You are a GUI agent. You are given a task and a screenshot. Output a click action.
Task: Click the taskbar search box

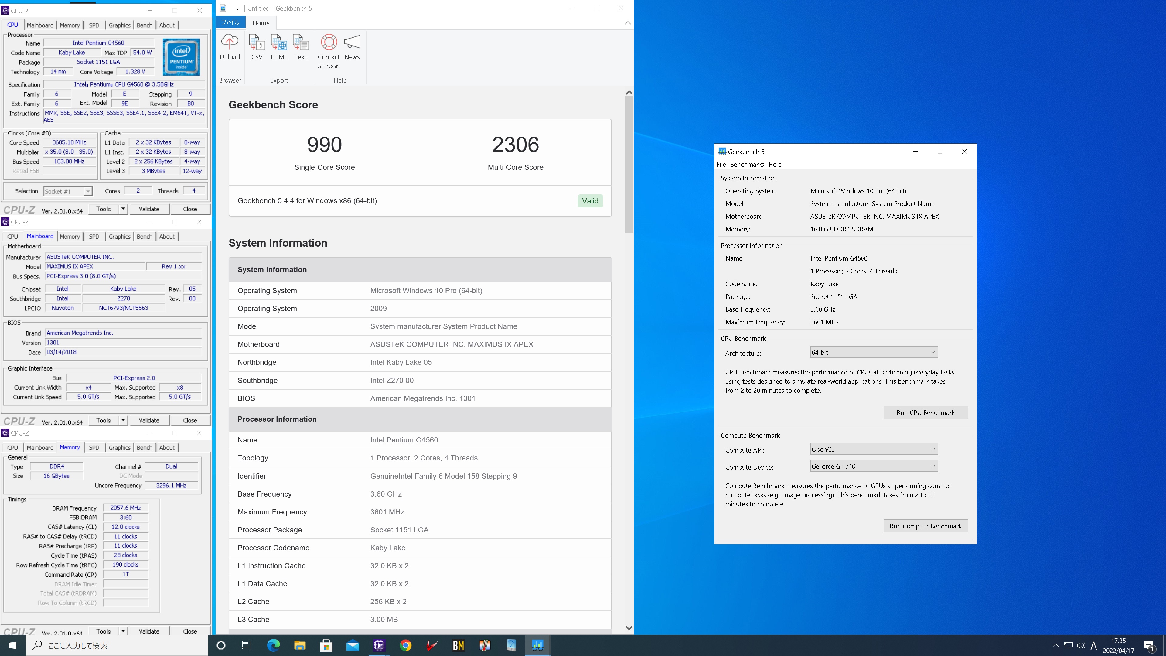[117, 645]
